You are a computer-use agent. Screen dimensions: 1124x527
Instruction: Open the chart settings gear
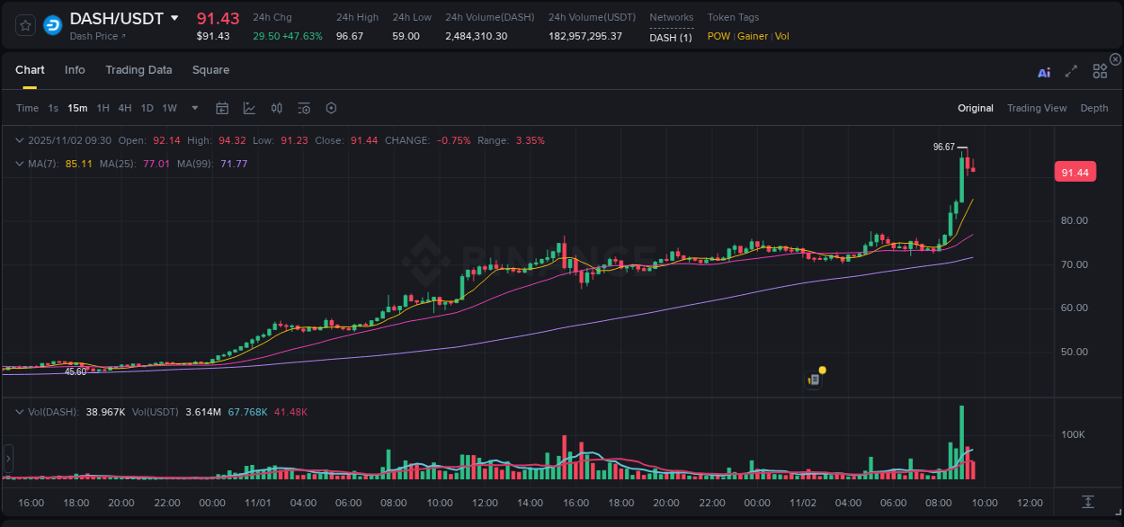click(x=331, y=107)
